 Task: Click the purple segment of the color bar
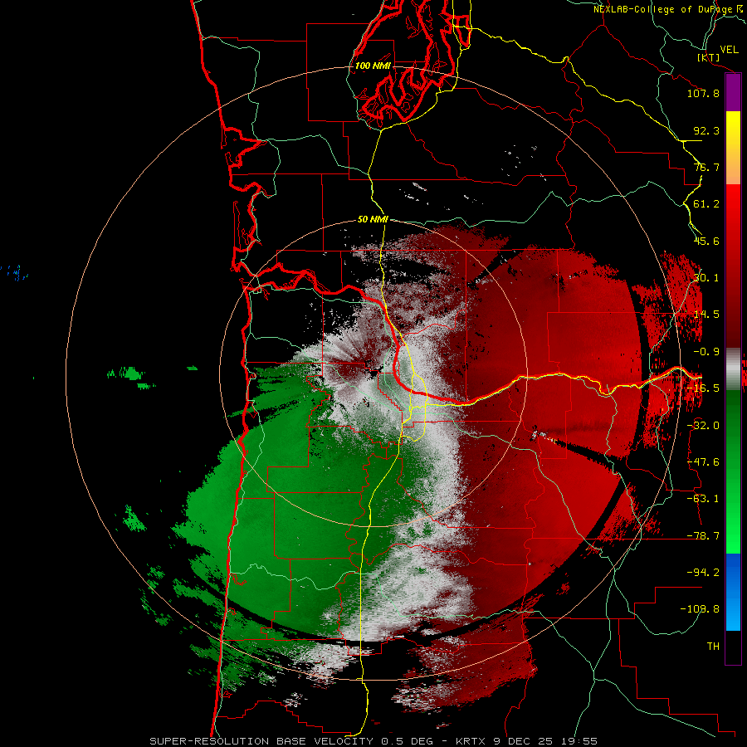click(733, 92)
